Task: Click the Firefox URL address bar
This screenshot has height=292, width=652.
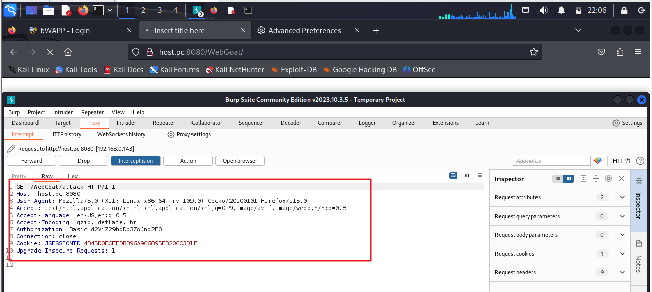Action: tap(335, 52)
